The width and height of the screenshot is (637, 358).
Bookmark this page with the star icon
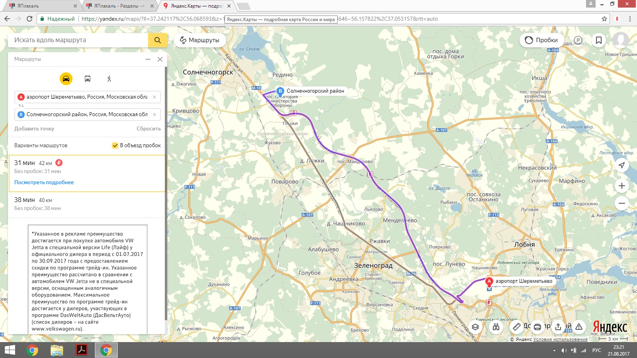[604, 19]
